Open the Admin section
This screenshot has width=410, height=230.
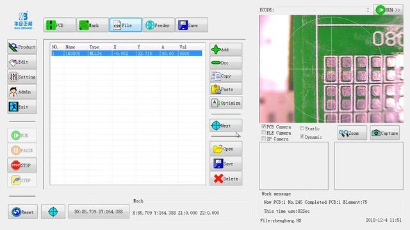point(22,92)
